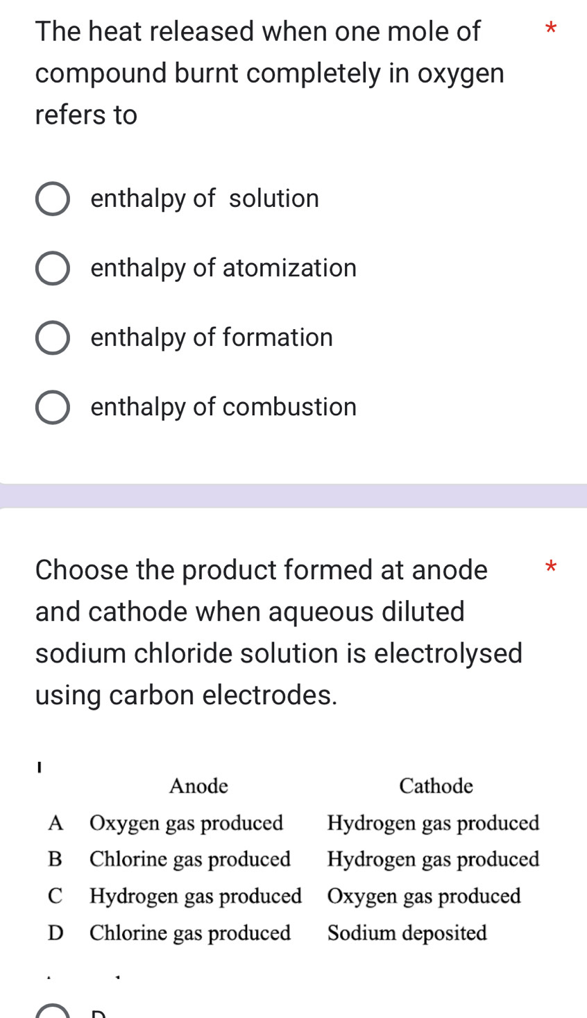Click row C 'Hydrogen gas produced' entry

tap(196, 896)
